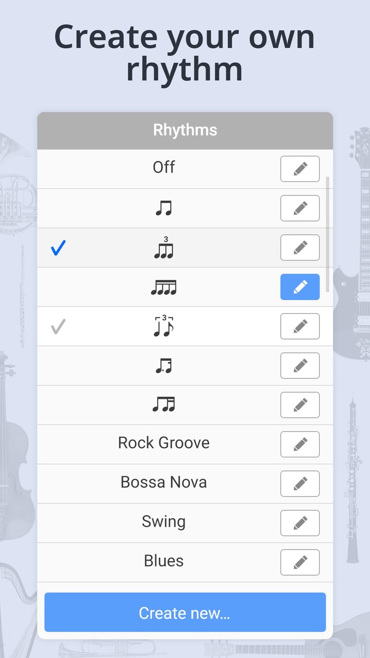Edit the two eighth notes rhythm
The height and width of the screenshot is (658, 370).
300,208
